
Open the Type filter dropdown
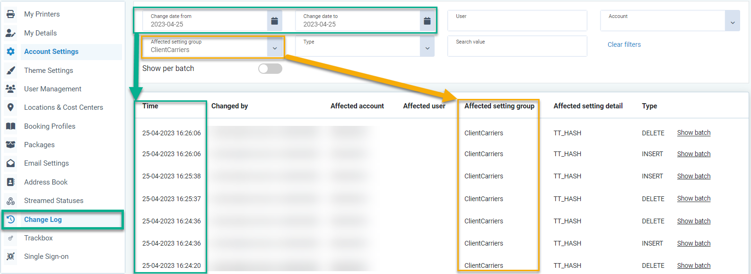click(427, 48)
